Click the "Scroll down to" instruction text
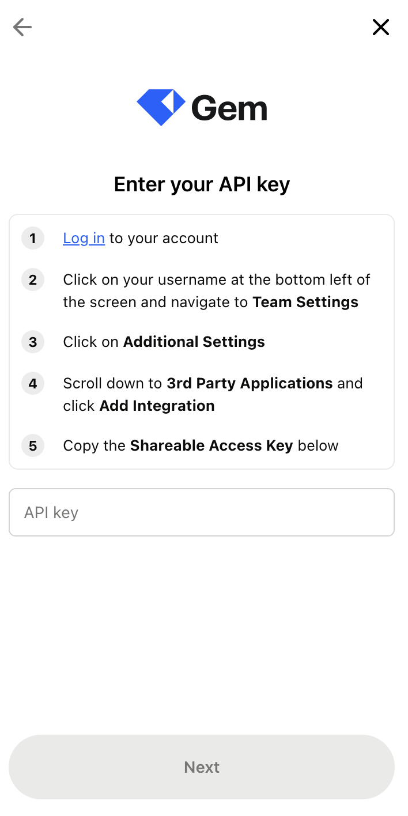Screen dimensions: 408x816 113,384
